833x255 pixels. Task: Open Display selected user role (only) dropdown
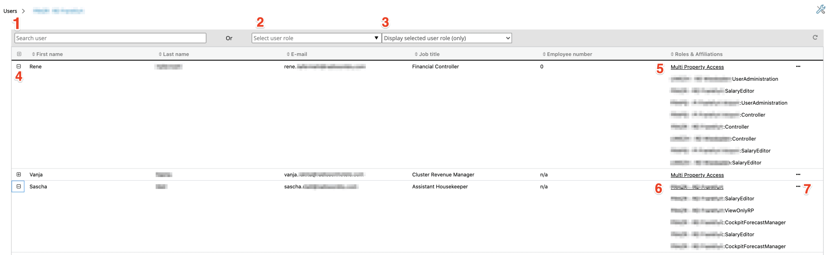click(447, 38)
